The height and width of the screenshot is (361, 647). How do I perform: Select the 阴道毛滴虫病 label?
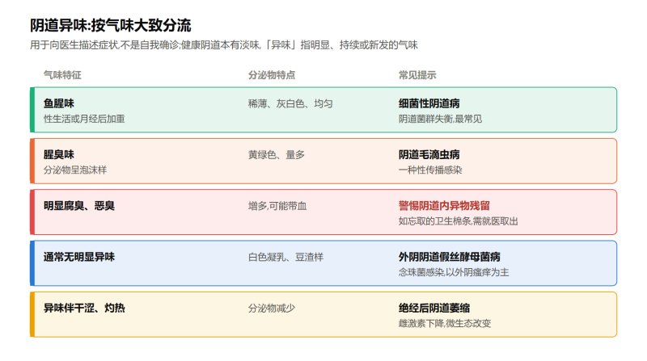[x=429, y=154]
